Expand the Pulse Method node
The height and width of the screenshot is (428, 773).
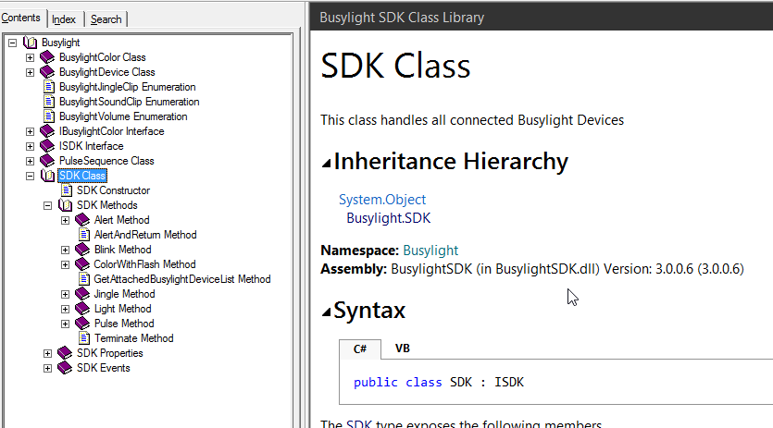click(65, 324)
